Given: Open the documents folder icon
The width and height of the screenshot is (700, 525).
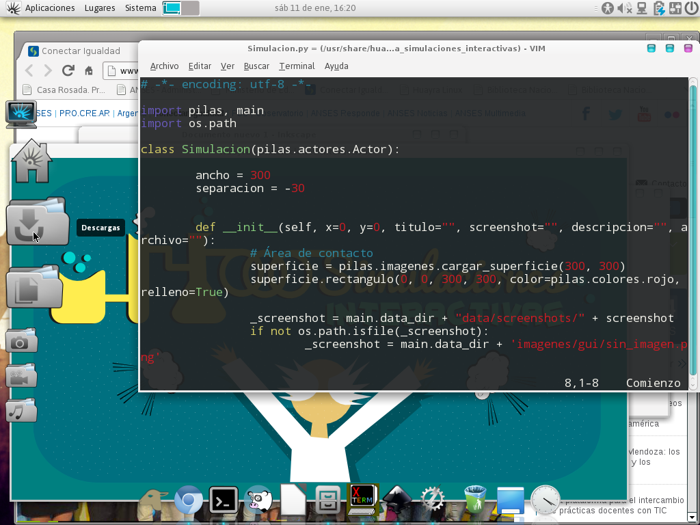Looking at the screenshot, I should point(34,287).
